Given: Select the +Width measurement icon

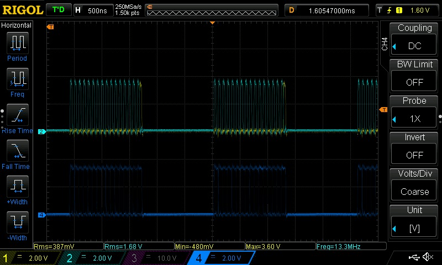Looking at the screenshot, I should pos(18,186).
